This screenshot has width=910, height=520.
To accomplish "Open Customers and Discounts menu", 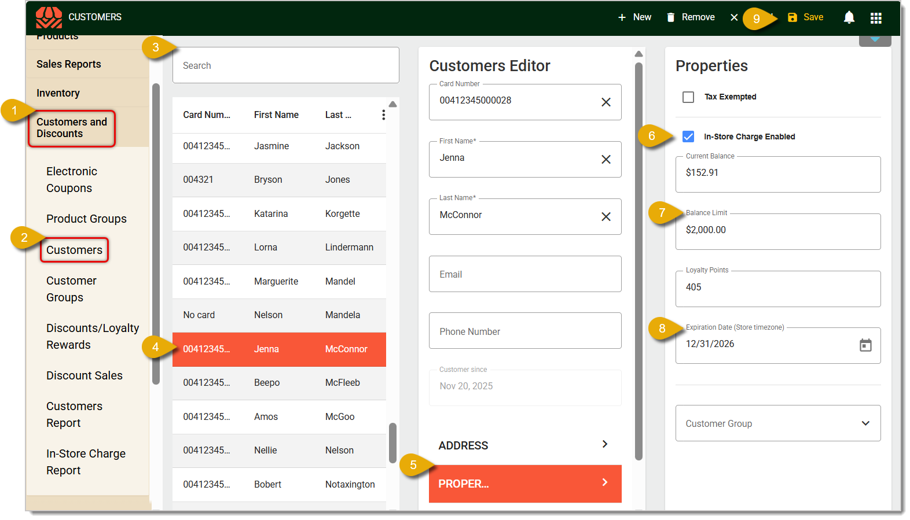I will pyautogui.click(x=72, y=128).
